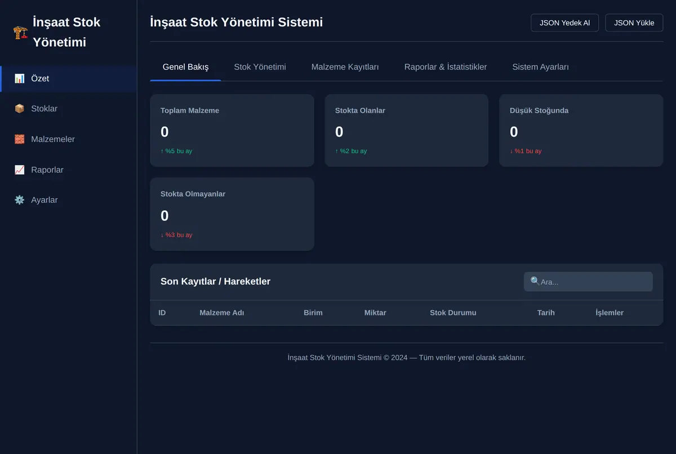This screenshot has width=676, height=454.
Task: Click the İşlemler column header
Action: (x=610, y=313)
